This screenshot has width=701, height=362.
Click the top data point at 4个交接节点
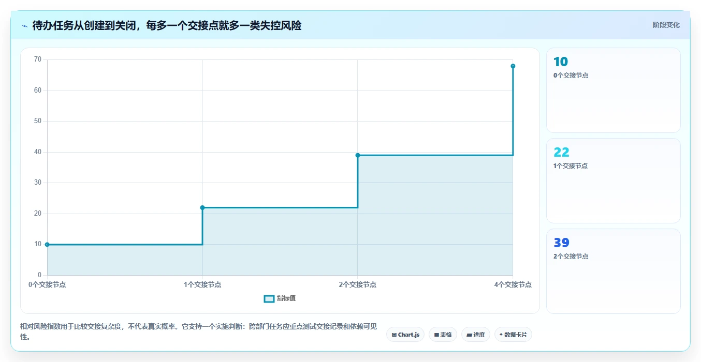click(x=513, y=66)
